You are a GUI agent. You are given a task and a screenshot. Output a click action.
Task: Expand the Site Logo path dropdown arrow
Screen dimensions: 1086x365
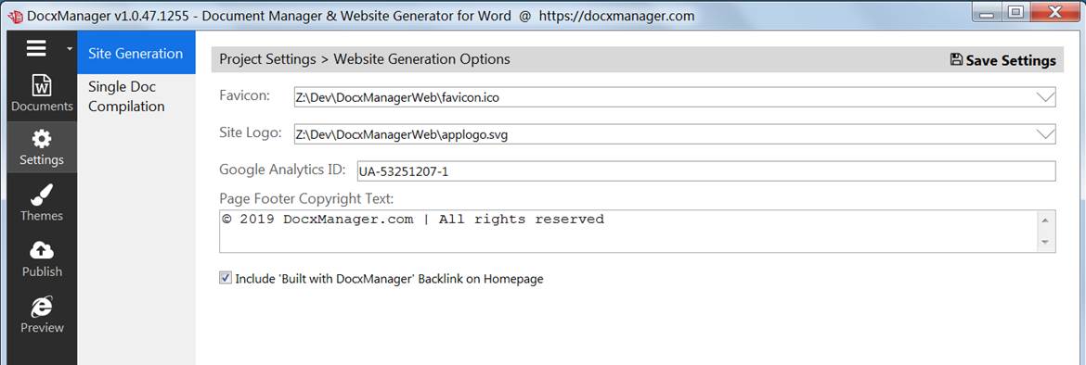[x=1044, y=135]
